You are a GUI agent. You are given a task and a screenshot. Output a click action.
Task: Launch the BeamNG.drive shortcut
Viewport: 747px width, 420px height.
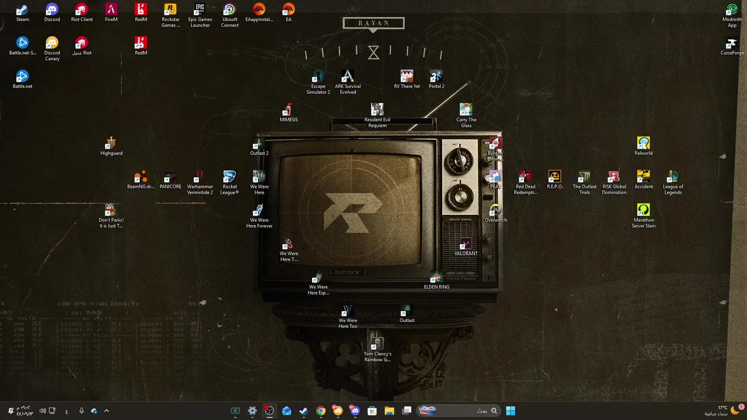pyautogui.click(x=141, y=180)
